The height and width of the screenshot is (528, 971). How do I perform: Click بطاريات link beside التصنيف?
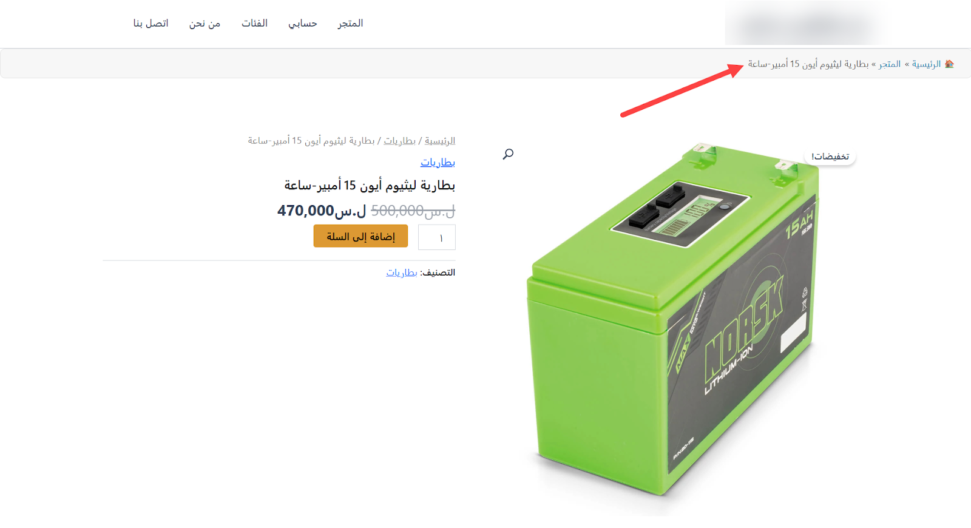click(402, 272)
